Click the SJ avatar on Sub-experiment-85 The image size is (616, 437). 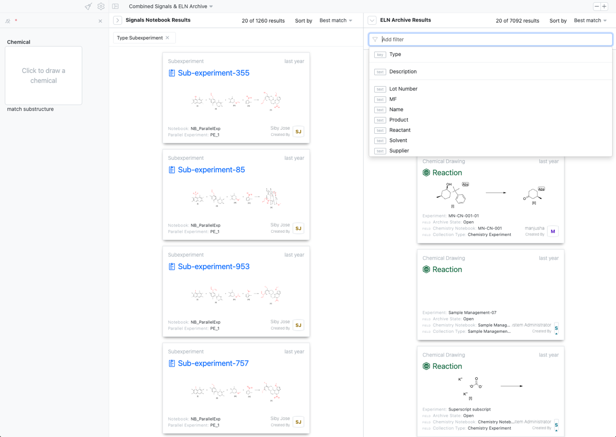tap(298, 228)
